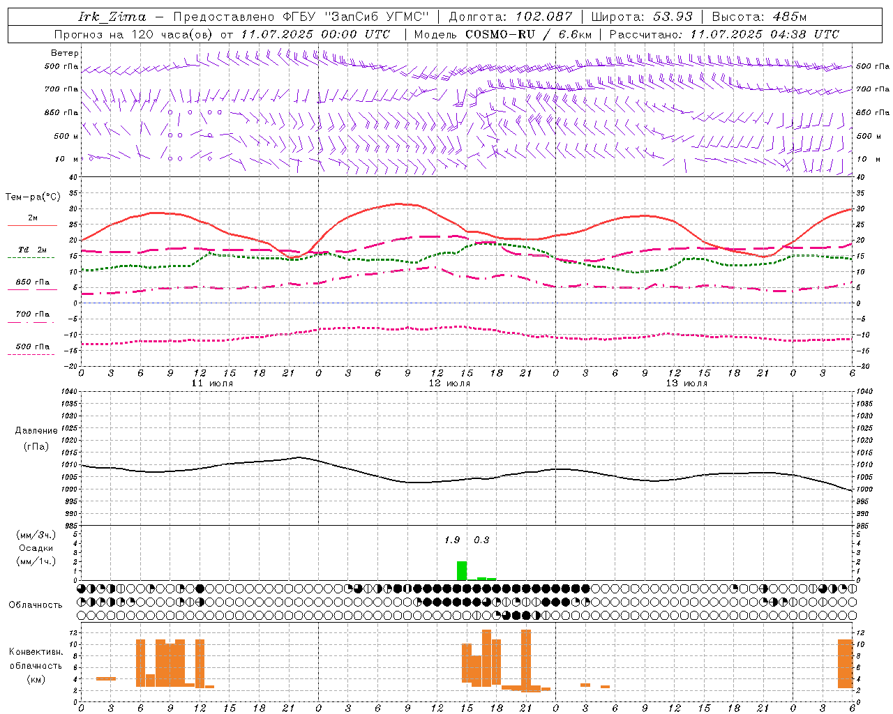Click the Irk_Zima station title
The width and height of the screenshot is (893, 714).
pos(112,17)
